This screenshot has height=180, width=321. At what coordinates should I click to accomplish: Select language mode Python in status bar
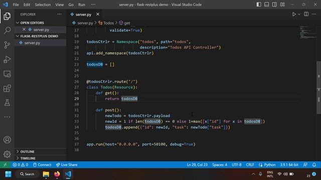pos(267,164)
